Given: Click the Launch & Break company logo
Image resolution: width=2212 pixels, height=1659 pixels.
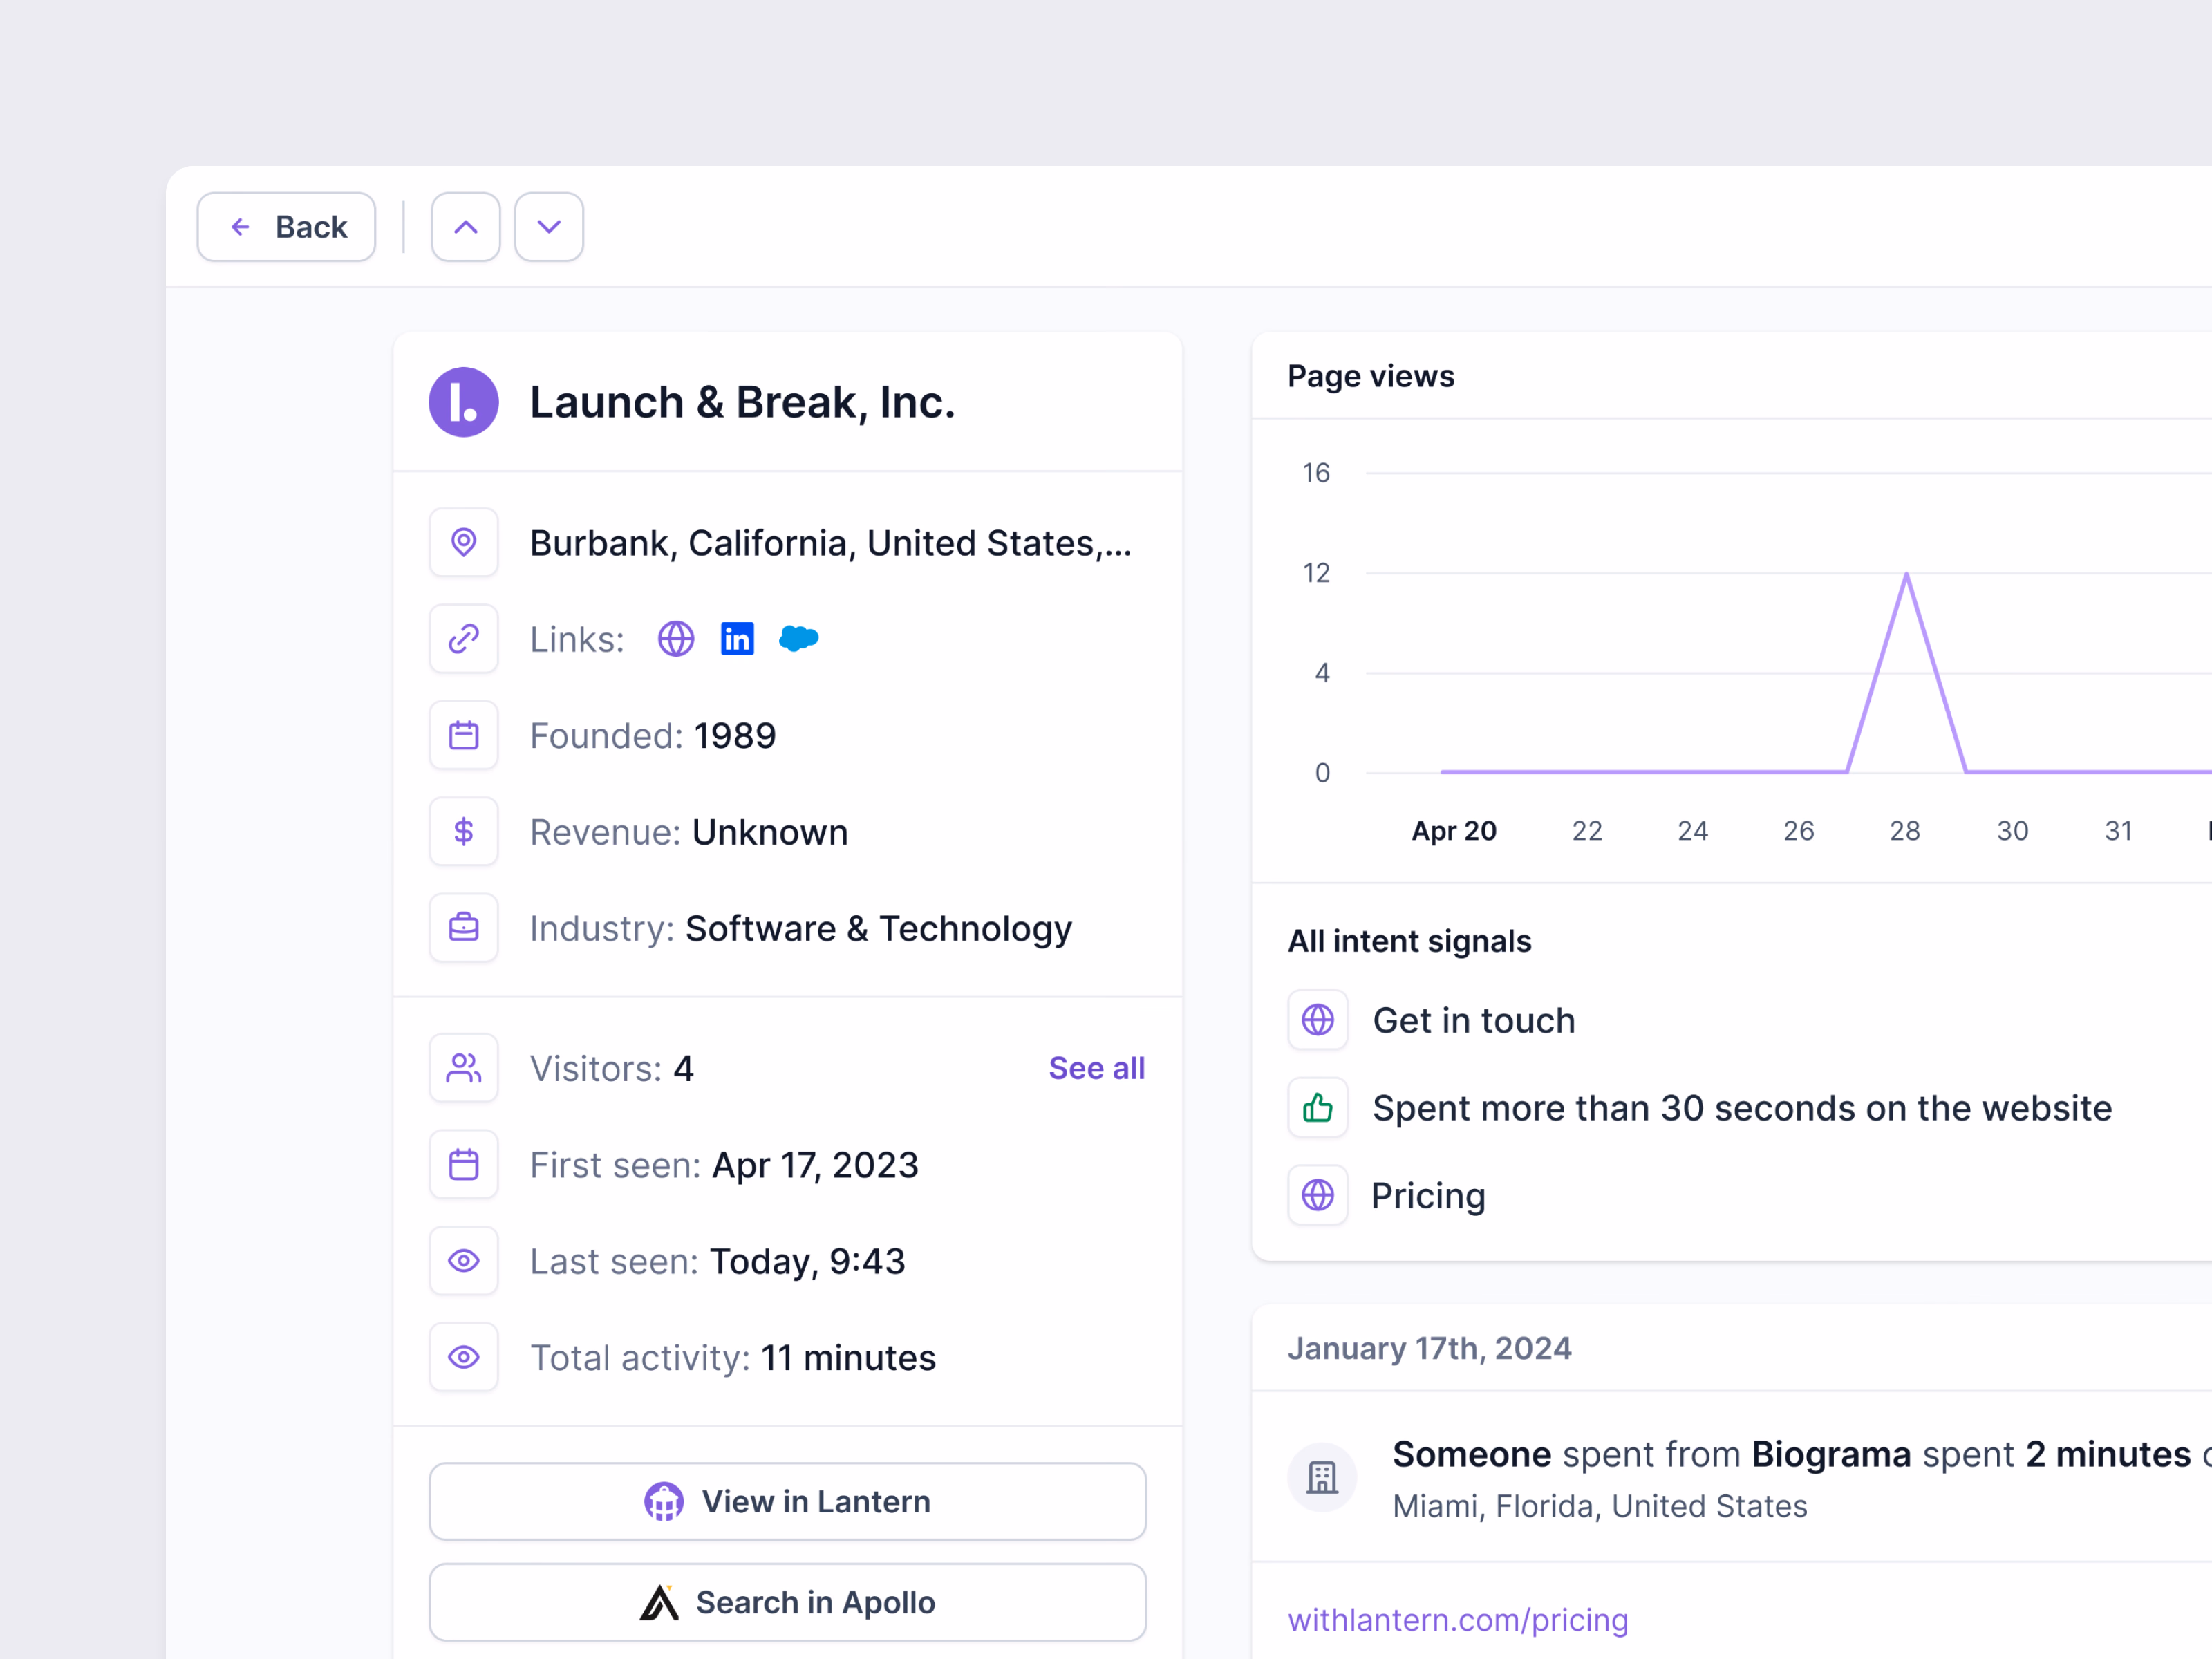Looking at the screenshot, I should (464, 402).
